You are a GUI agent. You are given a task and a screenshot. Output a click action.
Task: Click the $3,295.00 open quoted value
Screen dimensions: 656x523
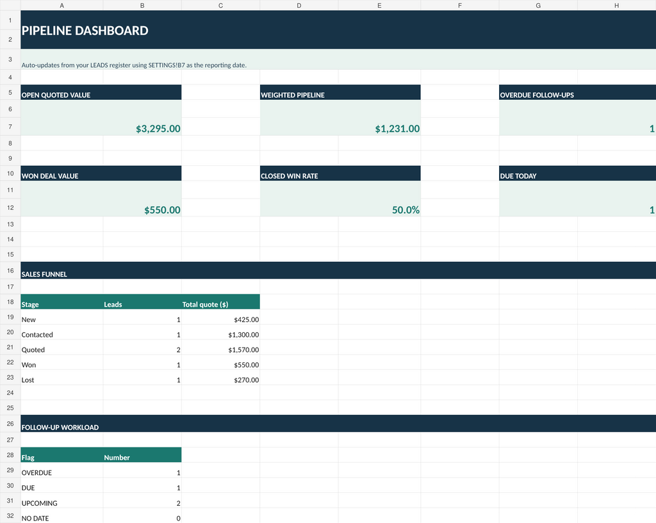tap(101, 118)
